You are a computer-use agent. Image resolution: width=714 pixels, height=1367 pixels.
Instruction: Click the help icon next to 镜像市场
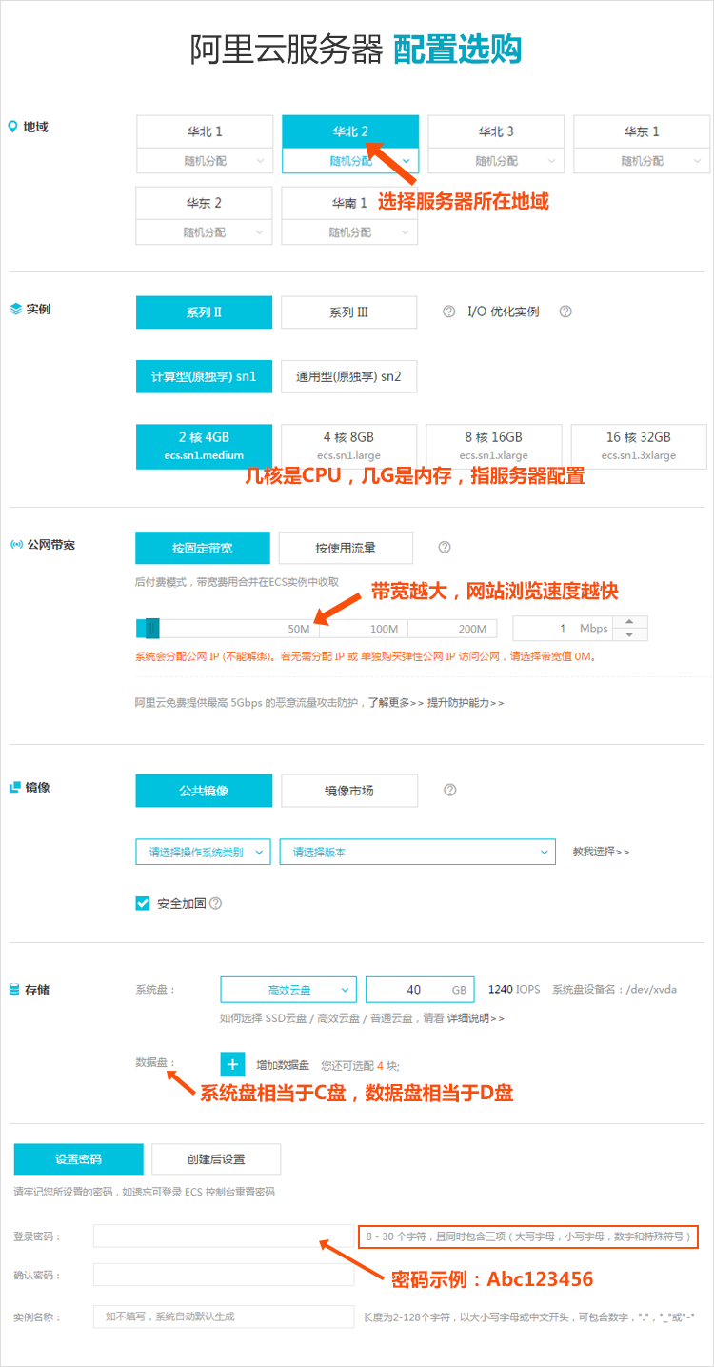coord(450,790)
